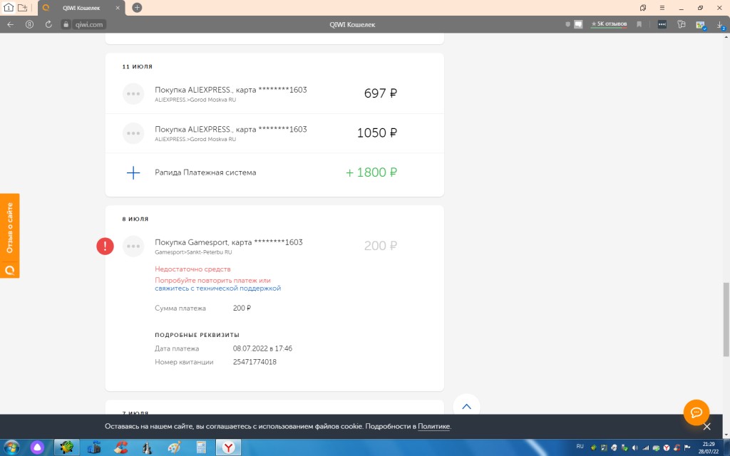Reload the QIWI page
This screenshot has height=456, width=730.
tap(48, 24)
